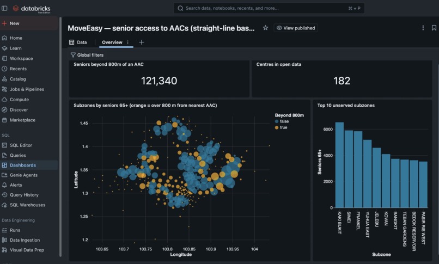Open the Overview tab options menu
439x264 pixels.
(128, 42)
